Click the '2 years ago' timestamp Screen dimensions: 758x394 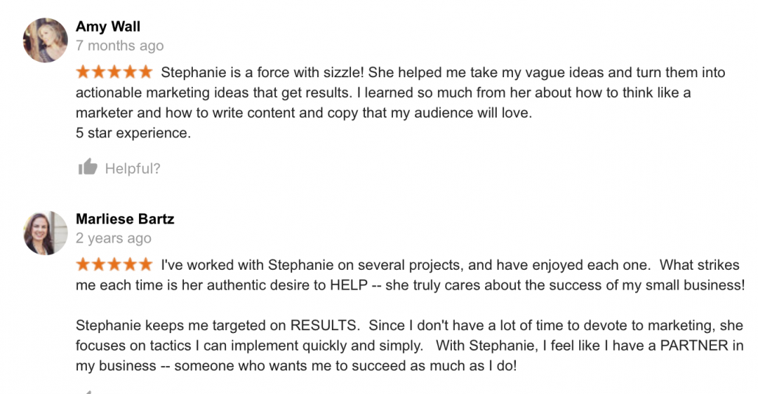tap(113, 238)
